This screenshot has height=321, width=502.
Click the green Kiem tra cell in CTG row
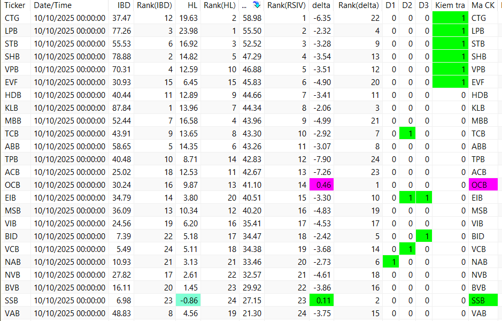[450, 18]
